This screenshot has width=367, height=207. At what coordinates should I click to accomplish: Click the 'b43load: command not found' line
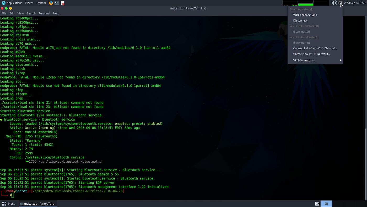pos(52,107)
